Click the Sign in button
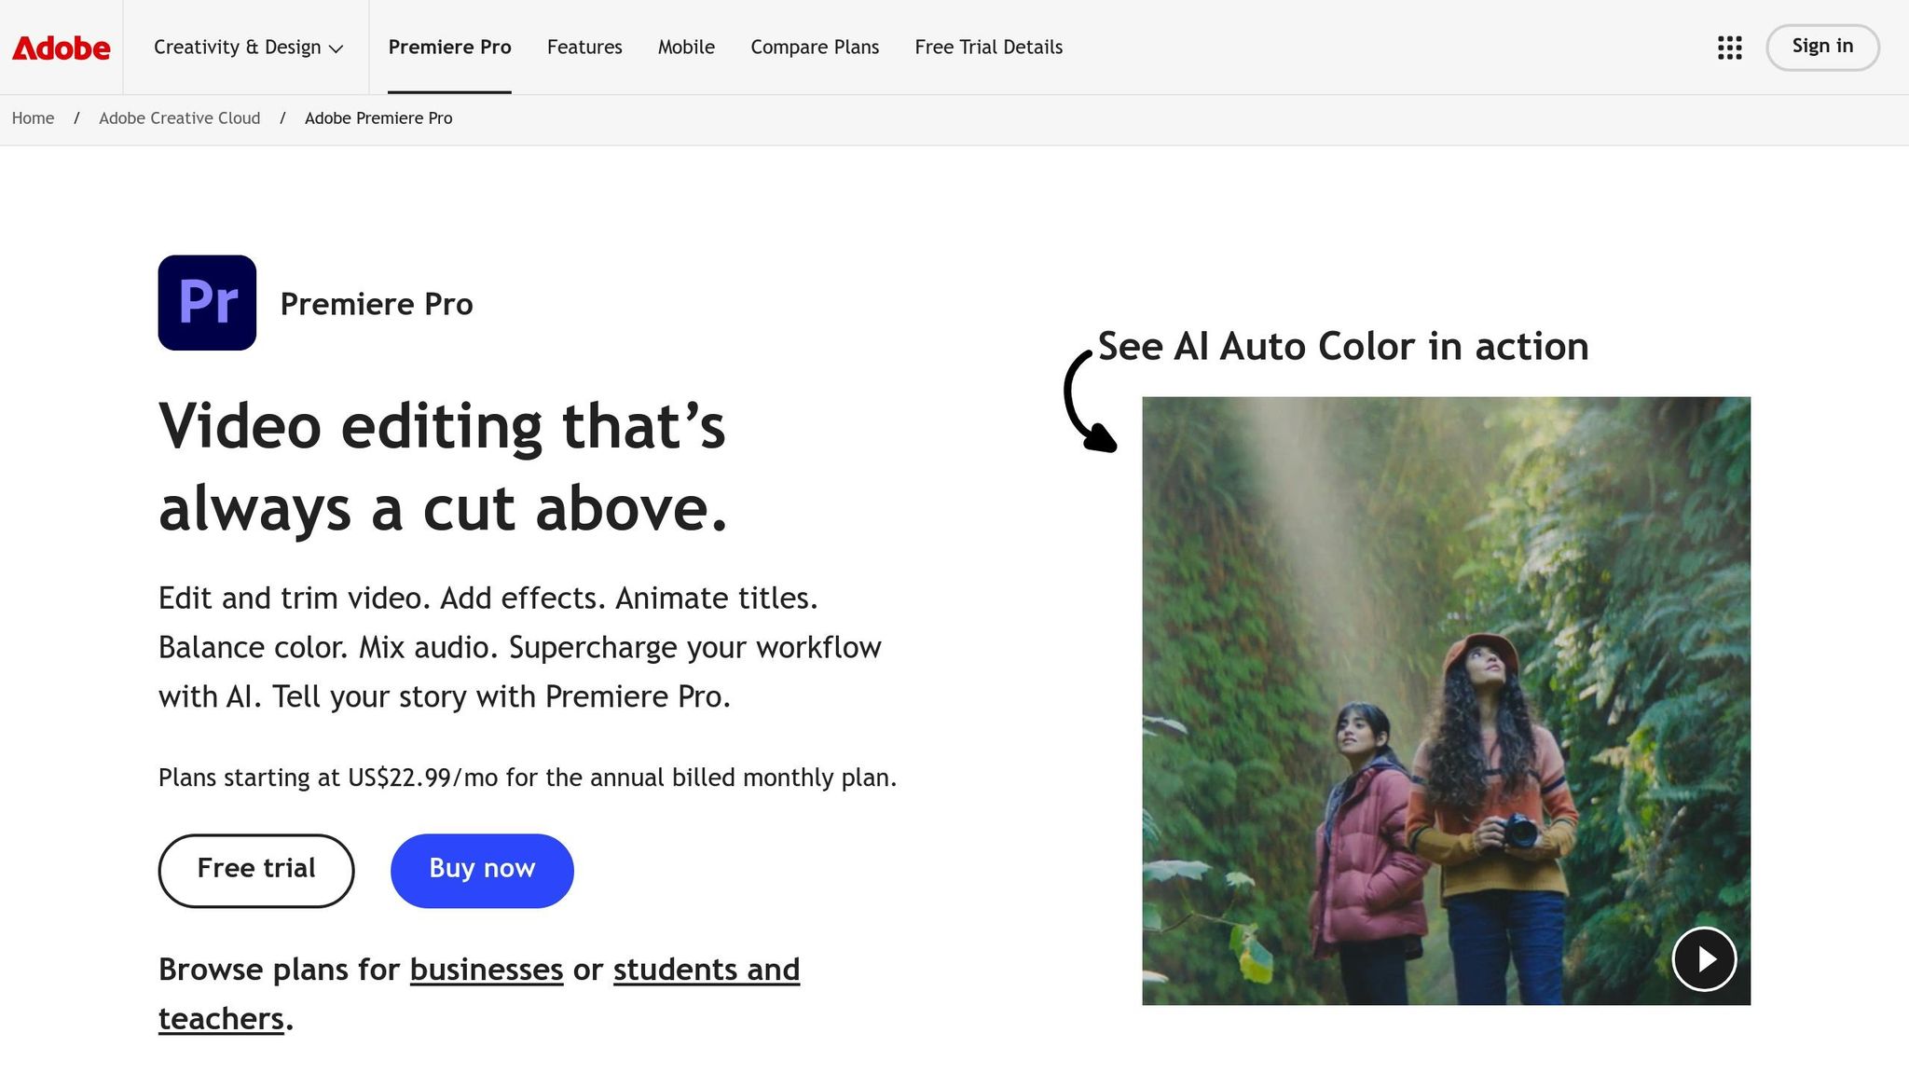This screenshot has height=1074, width=1909. pyautogui.click(x=1821, y=47)
